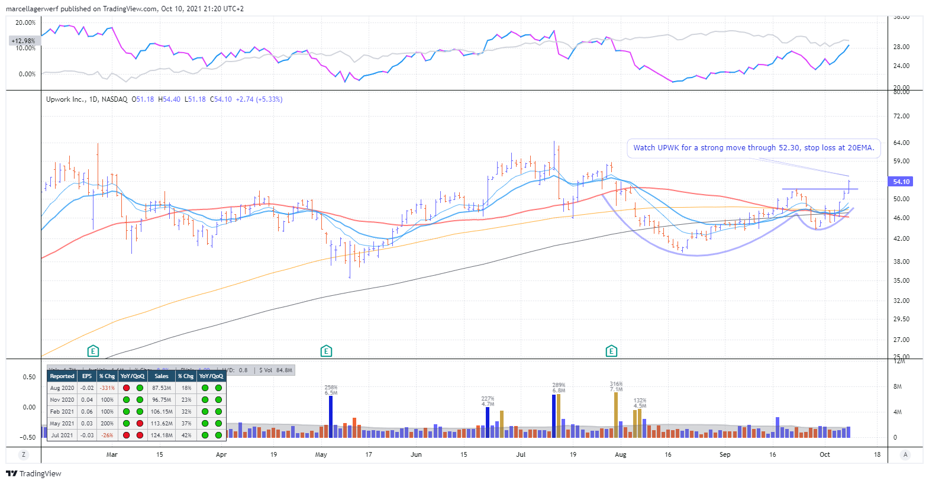
Task: Click the 72.00 price axis label
Action: (x=901, y=116)
